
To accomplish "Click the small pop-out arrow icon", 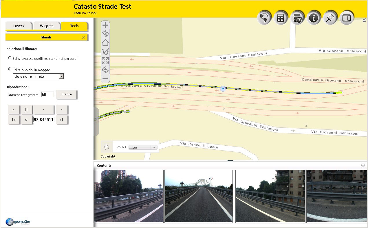I will click(365, 20).
